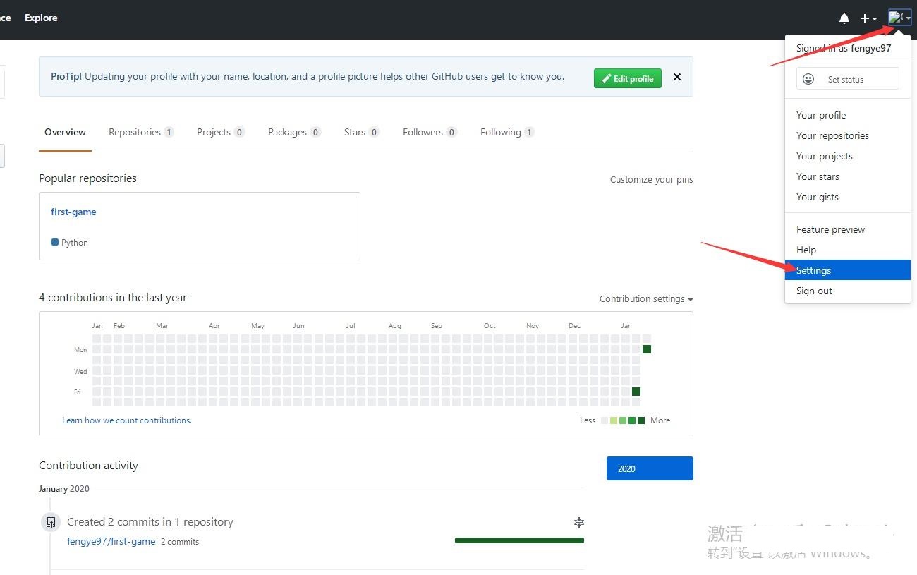Expand the Contribution settings dropdown
This screenshot has height=575, width=917.
[645, 299]
